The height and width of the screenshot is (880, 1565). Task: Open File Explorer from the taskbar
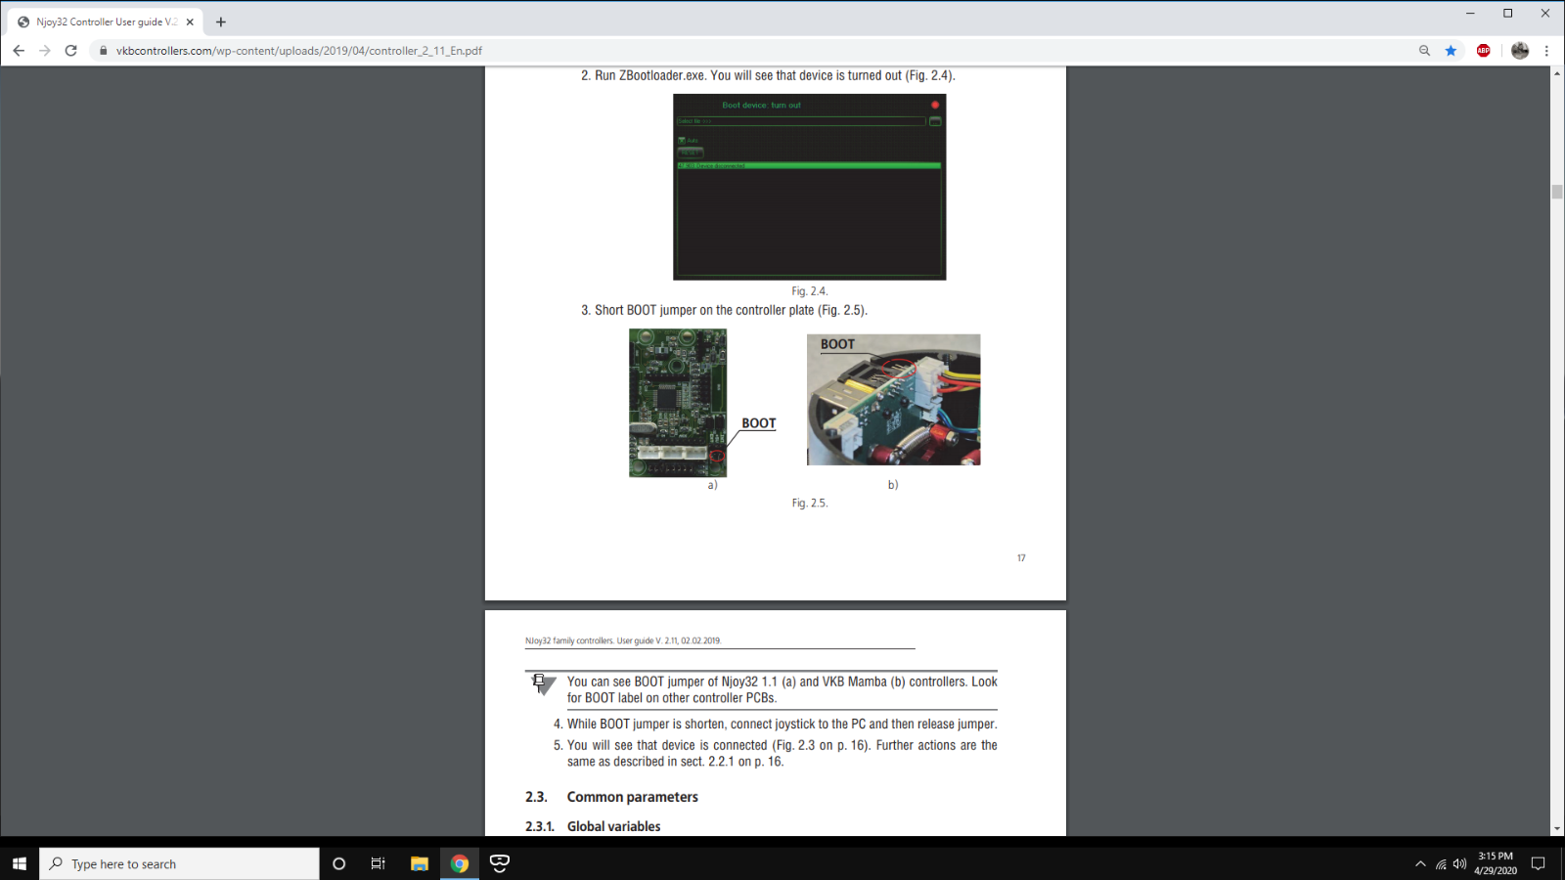tap(420, 863)
